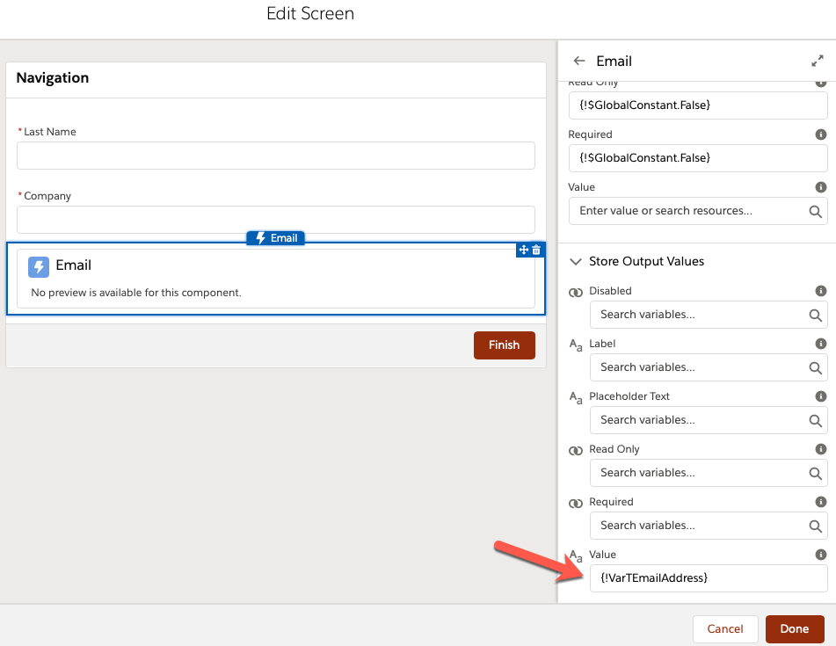The height and width of the screenshot is (646, 836).
Task: Click the Company input field
Action: pos(275,220)
